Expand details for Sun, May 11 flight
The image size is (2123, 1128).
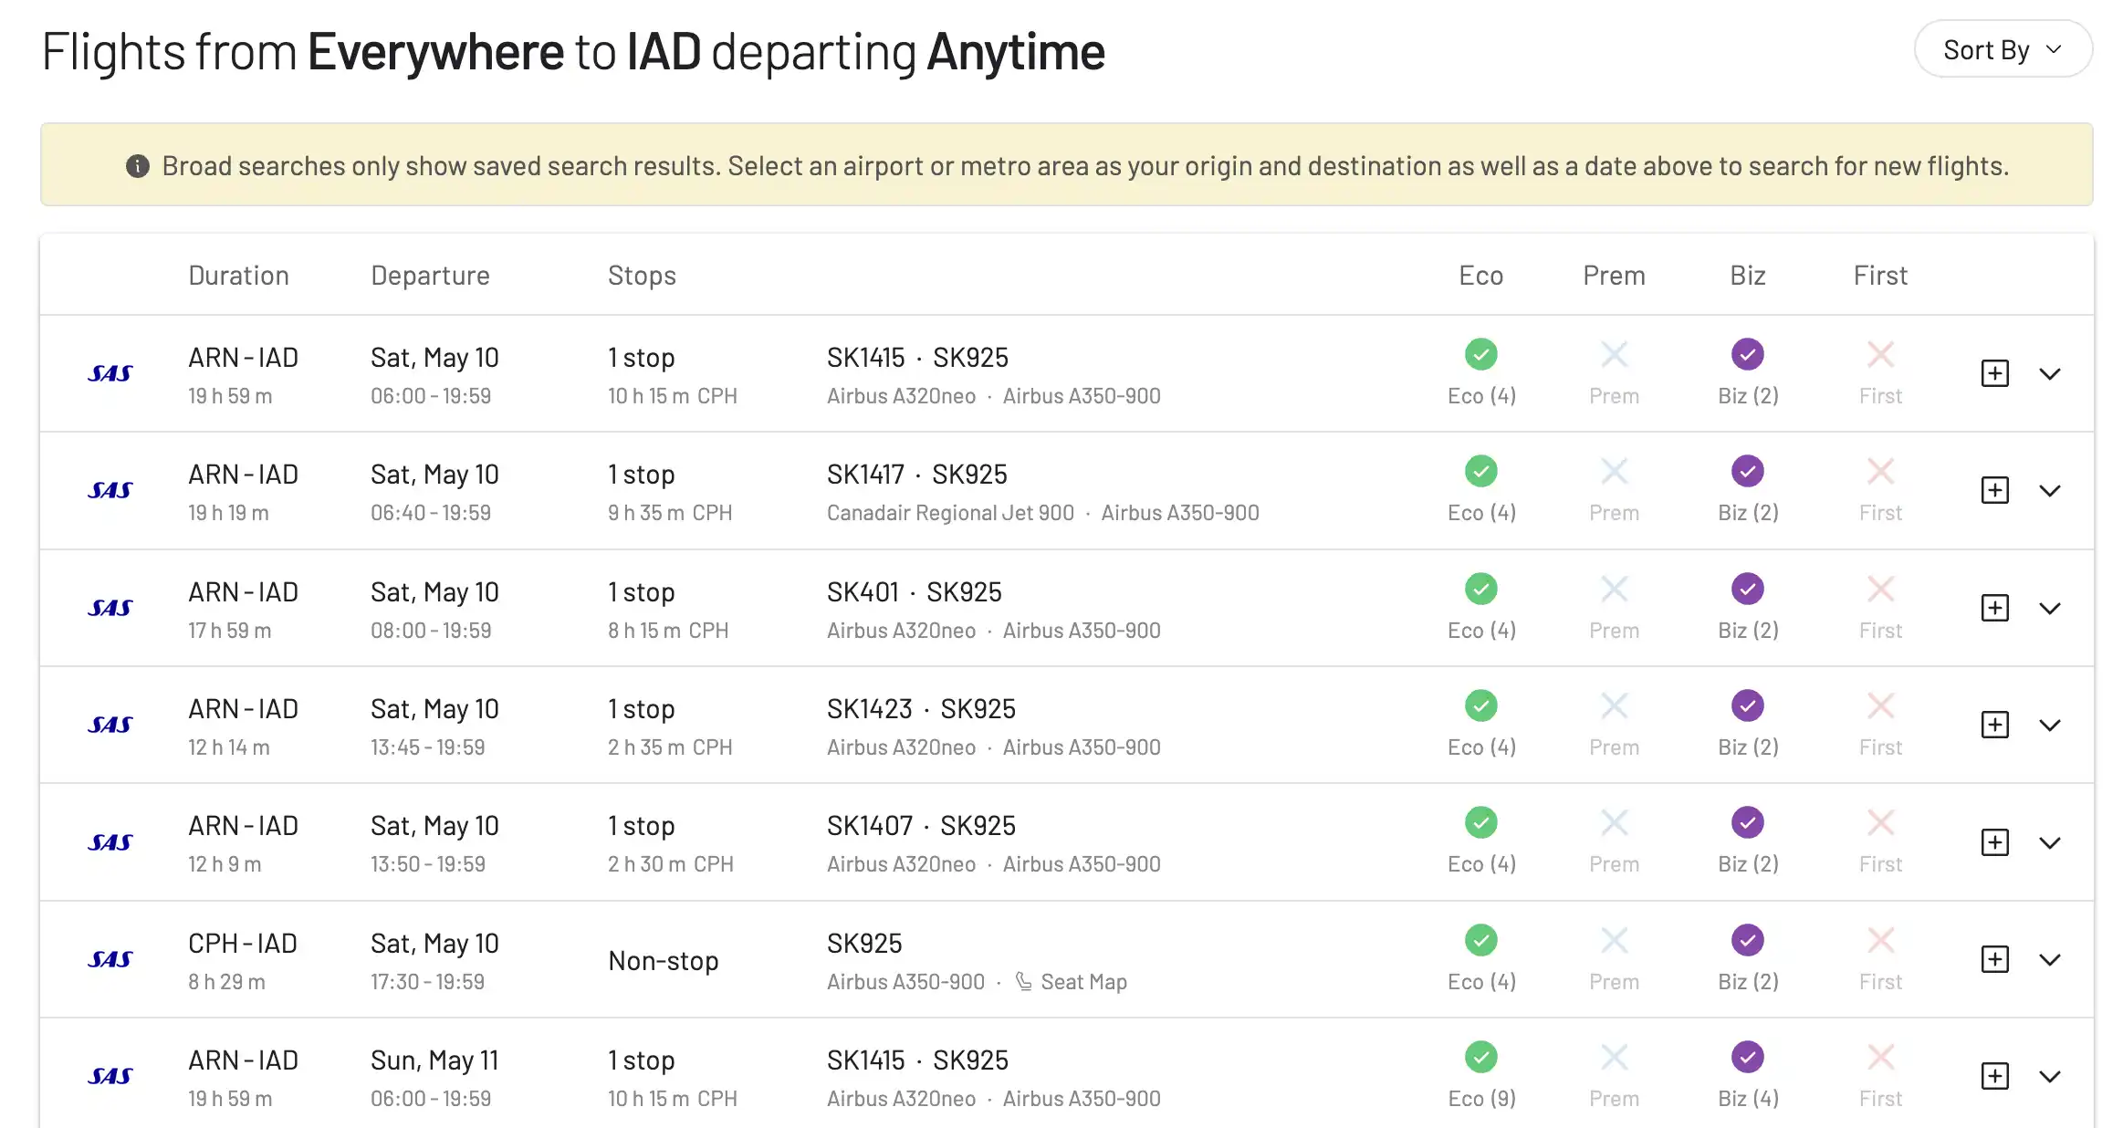[2050, 1077]
